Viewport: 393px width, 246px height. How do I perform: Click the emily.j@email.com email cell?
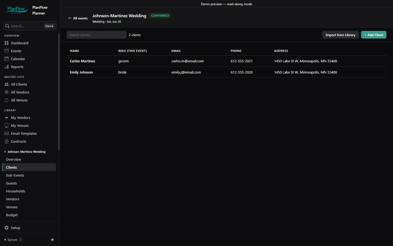tap(186, 72)
